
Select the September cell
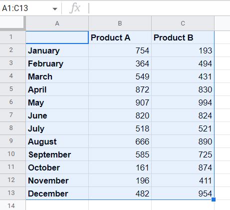point(57,154)
